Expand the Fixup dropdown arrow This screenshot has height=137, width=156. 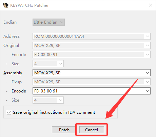148,82
